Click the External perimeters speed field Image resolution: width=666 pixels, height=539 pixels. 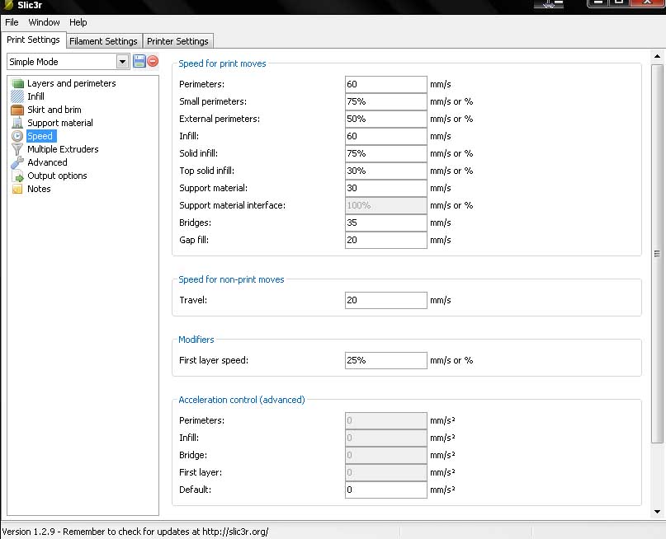(385, 119)
